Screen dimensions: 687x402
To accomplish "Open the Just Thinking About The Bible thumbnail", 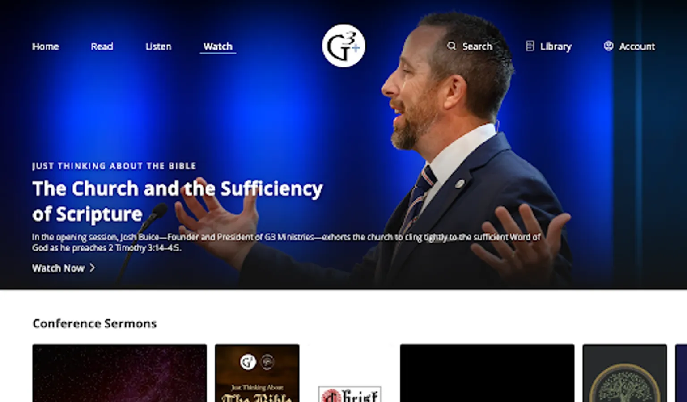I will tap(257, 373).
